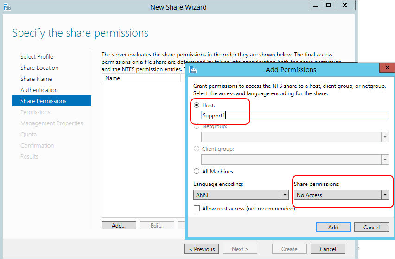This screenshot has width=395, height=259.
Task: Select the Host radio button
Action: 197,105
